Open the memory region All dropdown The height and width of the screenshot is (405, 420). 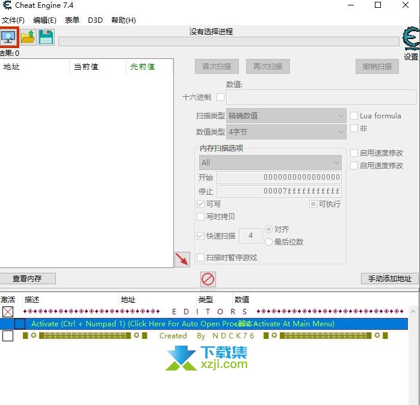tap(270, 162)
